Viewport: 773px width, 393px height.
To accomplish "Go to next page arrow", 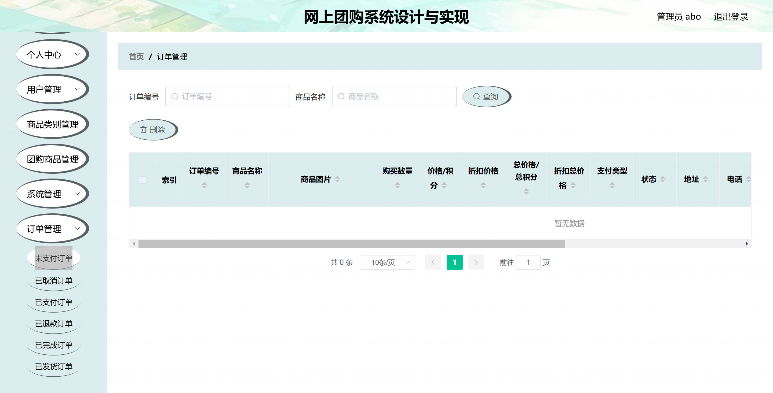I will tap(476, 262).
